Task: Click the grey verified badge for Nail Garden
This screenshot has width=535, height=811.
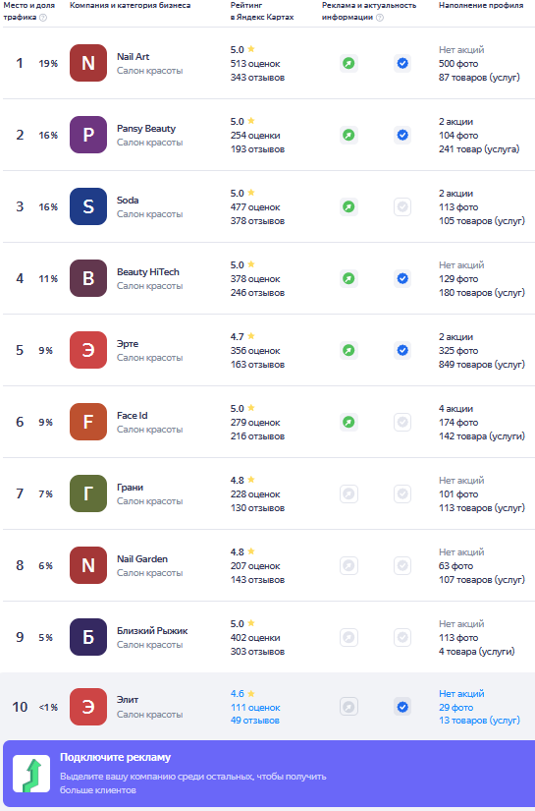Action: pos(402,565)
